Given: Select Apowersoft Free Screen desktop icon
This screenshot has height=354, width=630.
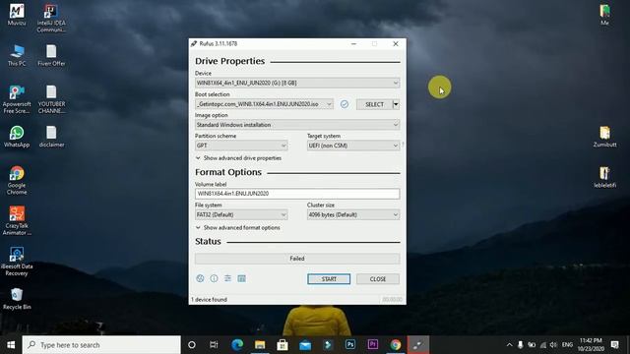Looking at the screenshot, I should 17,99.
